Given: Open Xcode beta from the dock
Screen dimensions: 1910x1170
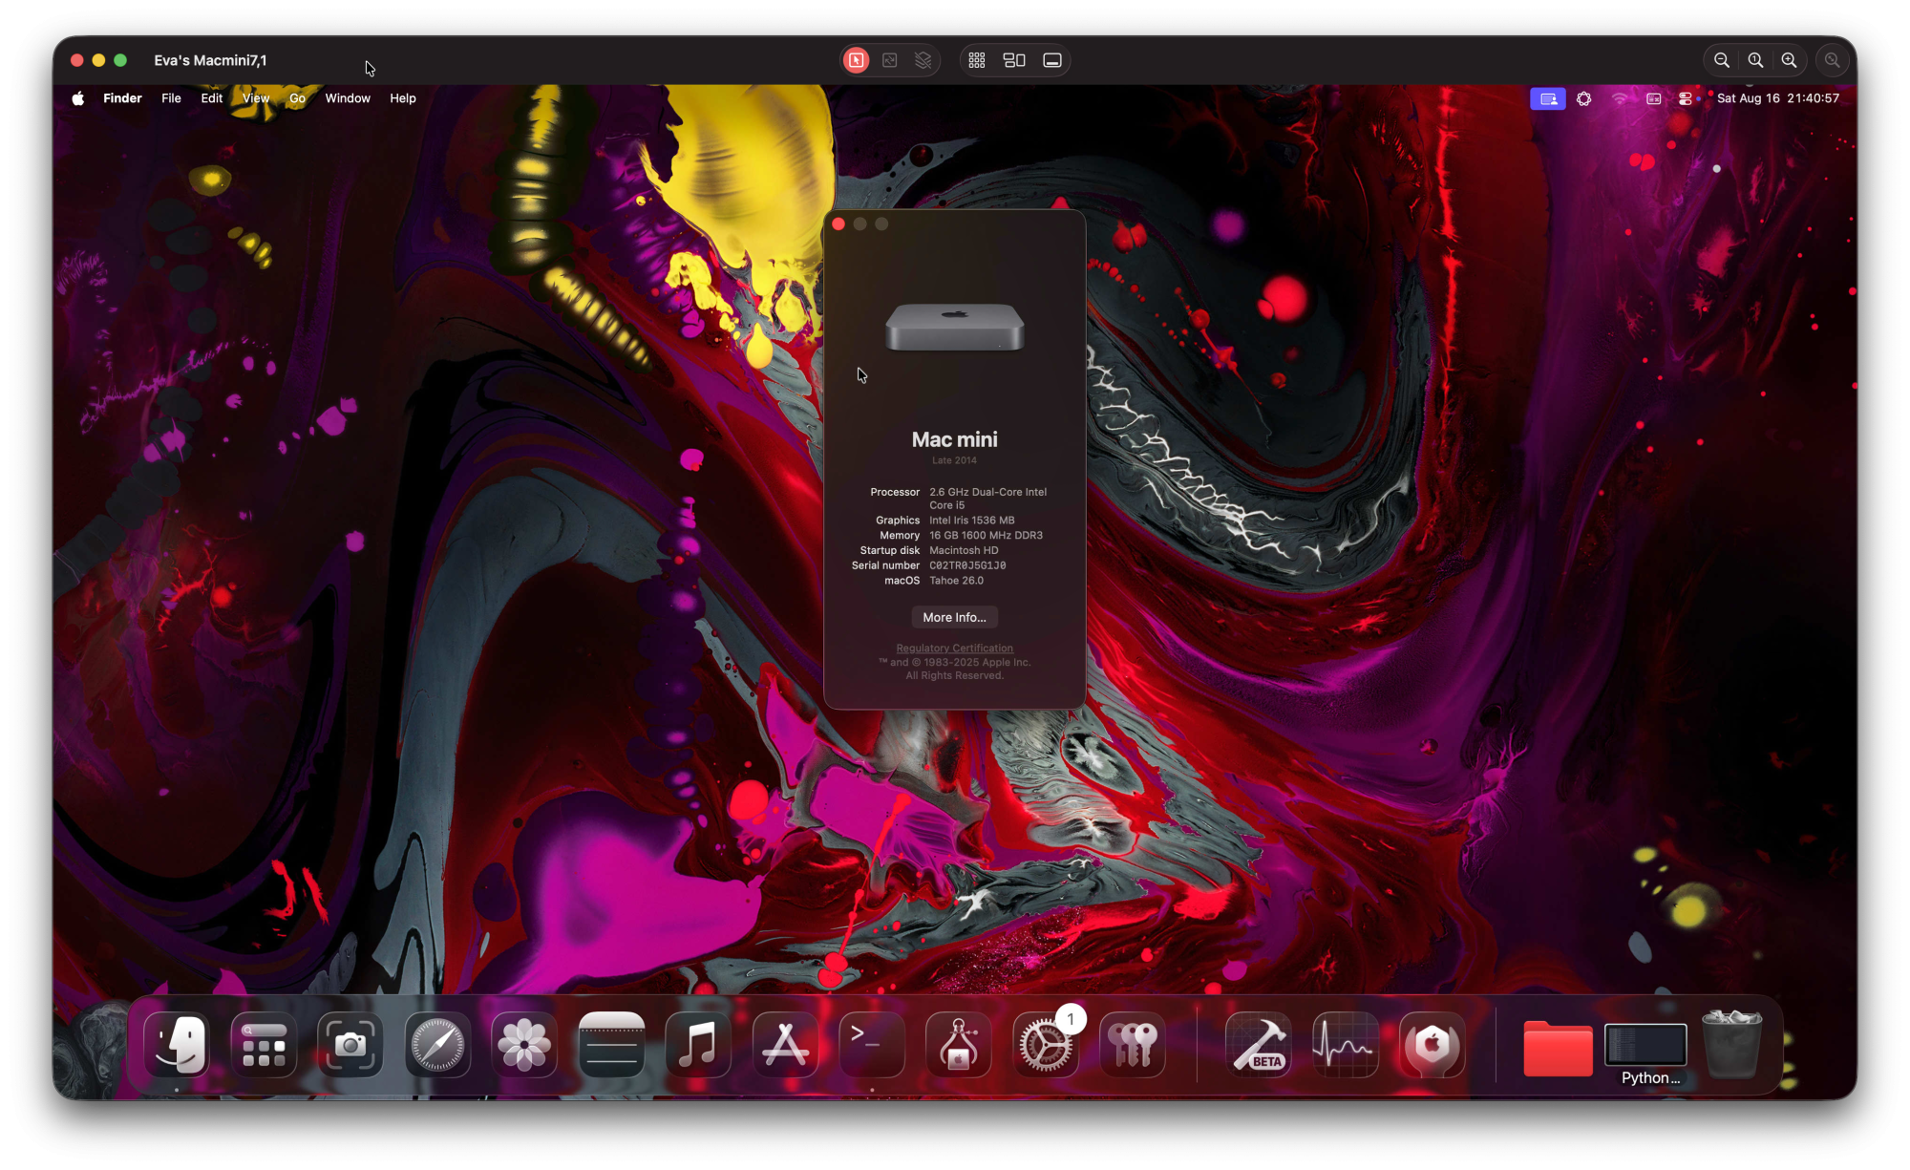Looking at the screenshot, I should click(x=1259, y=1045).
